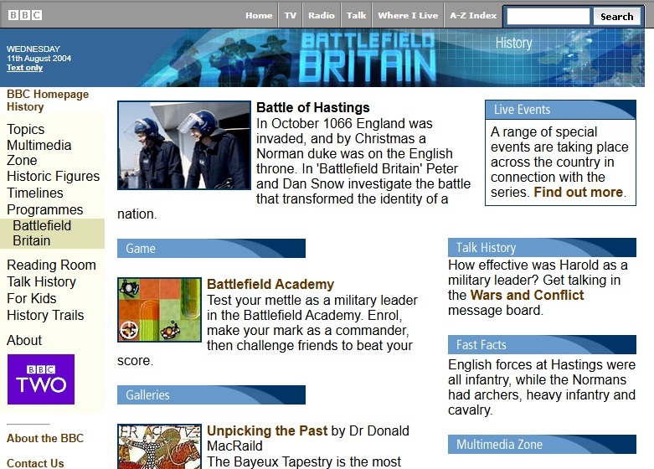Open Programmes in the sidebar
The width and height of the screenshot is (654, 469).
click(x=44, y=209)
